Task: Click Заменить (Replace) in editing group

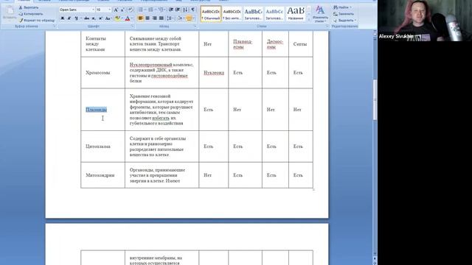Action: pos(344,14)
